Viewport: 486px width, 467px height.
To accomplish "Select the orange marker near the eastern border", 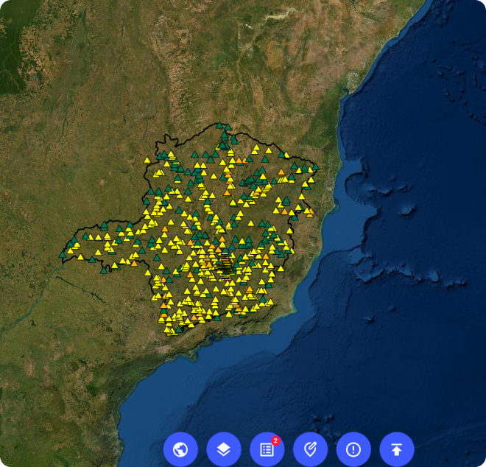I will pyautogui.click(x=309, y=214).
